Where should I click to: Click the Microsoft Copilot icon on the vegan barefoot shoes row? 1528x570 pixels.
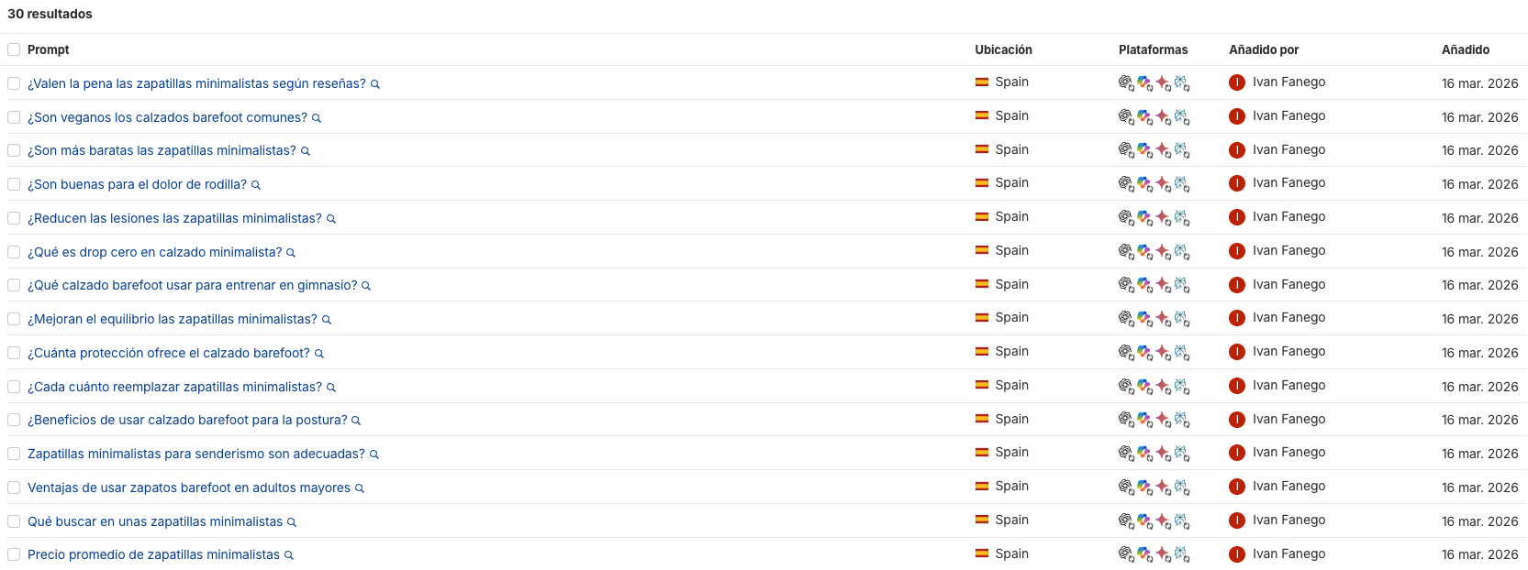pos(1143,115)
